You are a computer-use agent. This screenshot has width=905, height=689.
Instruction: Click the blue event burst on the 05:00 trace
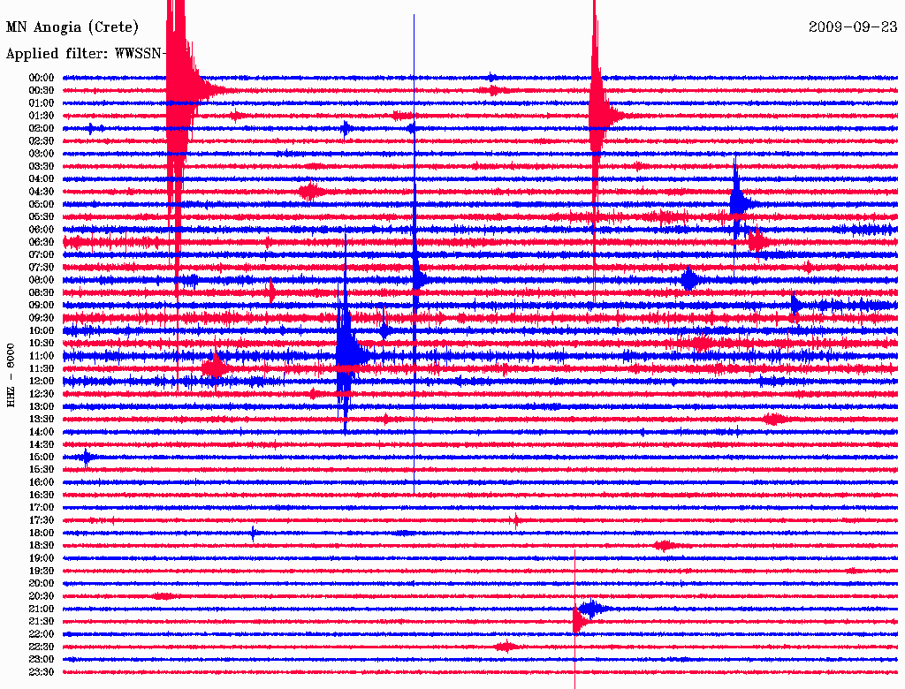[x=739, y=203]
